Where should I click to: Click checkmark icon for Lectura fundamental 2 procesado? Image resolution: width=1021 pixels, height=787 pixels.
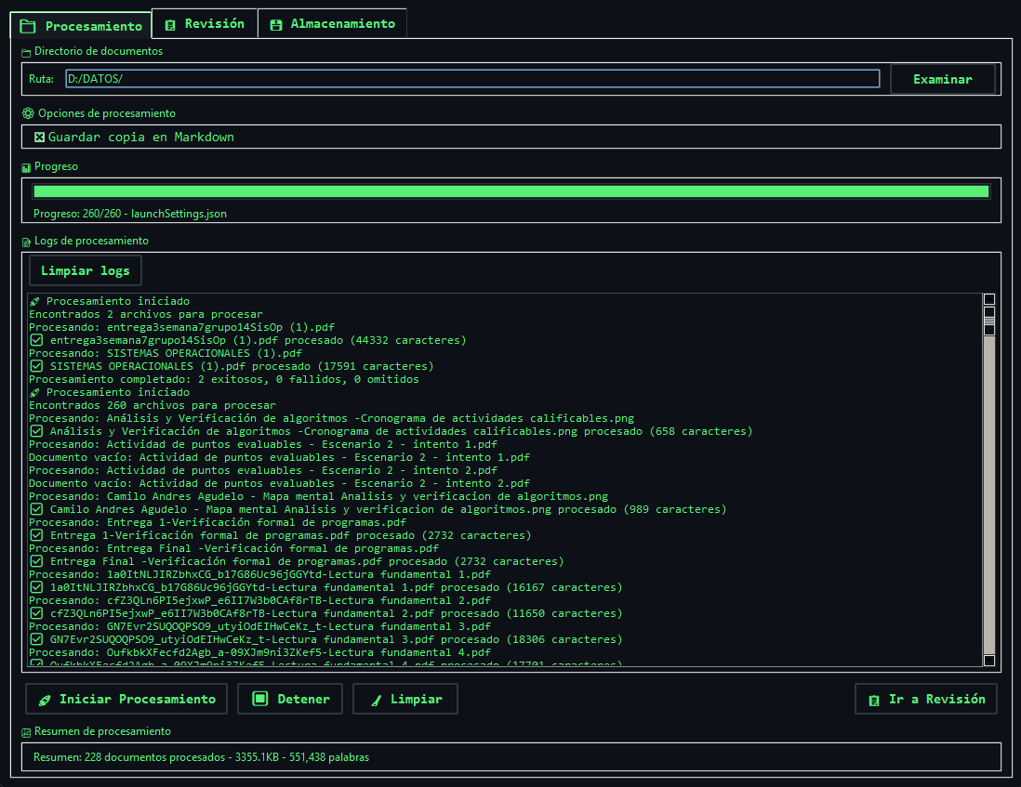point(36,613)
